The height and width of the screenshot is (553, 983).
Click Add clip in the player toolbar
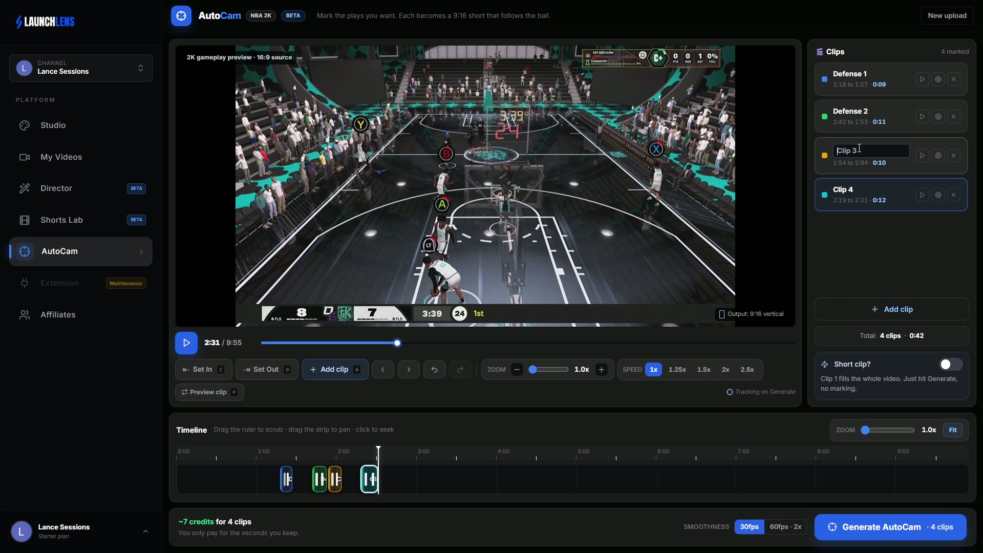(x=335, y=370)
